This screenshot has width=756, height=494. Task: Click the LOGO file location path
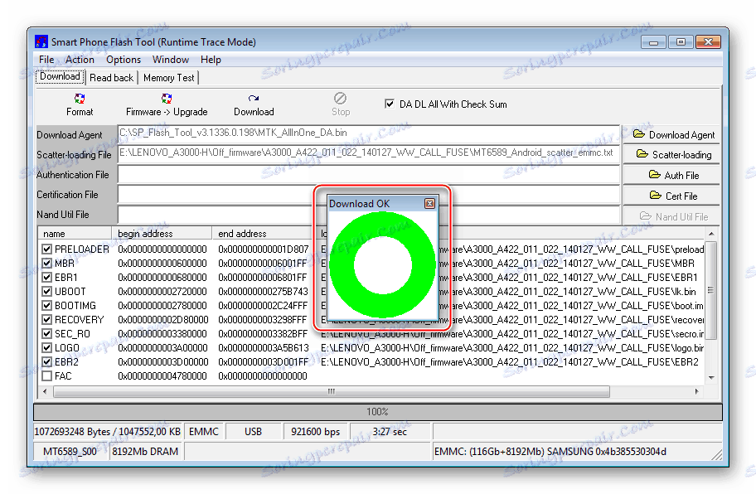click(512, 348)
